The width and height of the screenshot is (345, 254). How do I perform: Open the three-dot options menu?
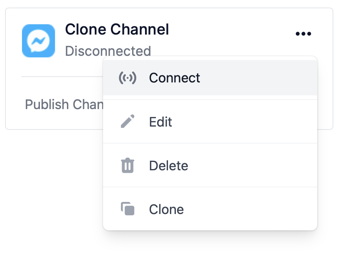point(303,34)
